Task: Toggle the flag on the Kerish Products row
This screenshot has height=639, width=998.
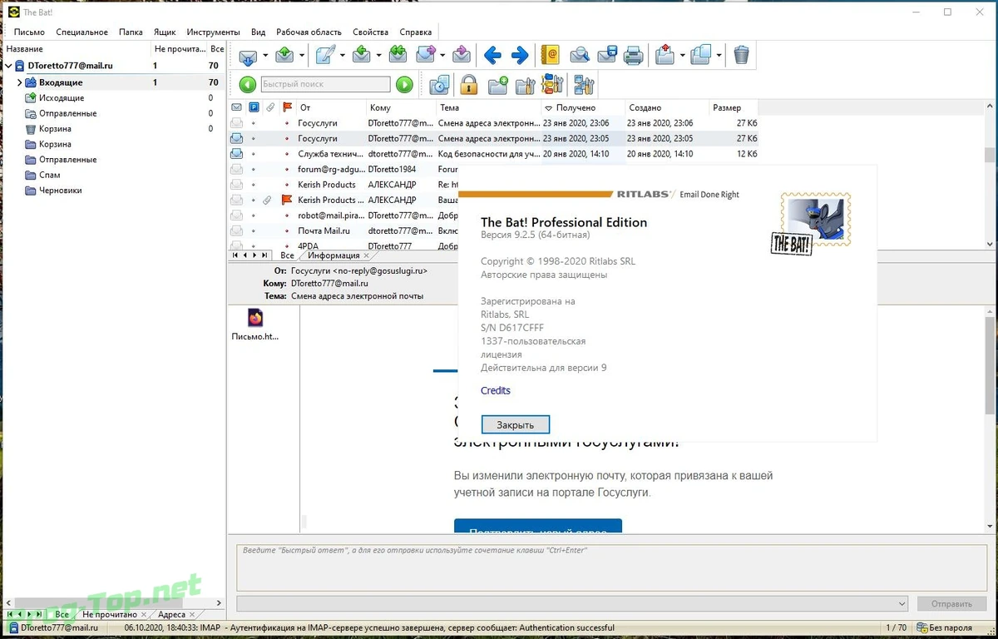Action: coord(287,200)
